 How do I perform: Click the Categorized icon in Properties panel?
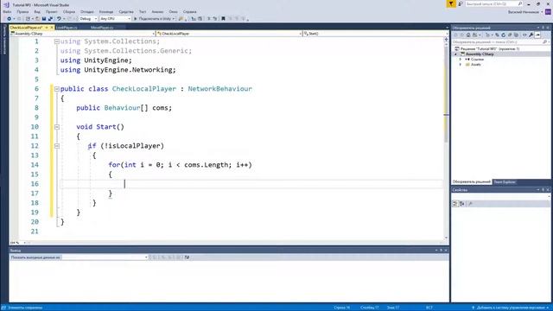tap(455, 204)
